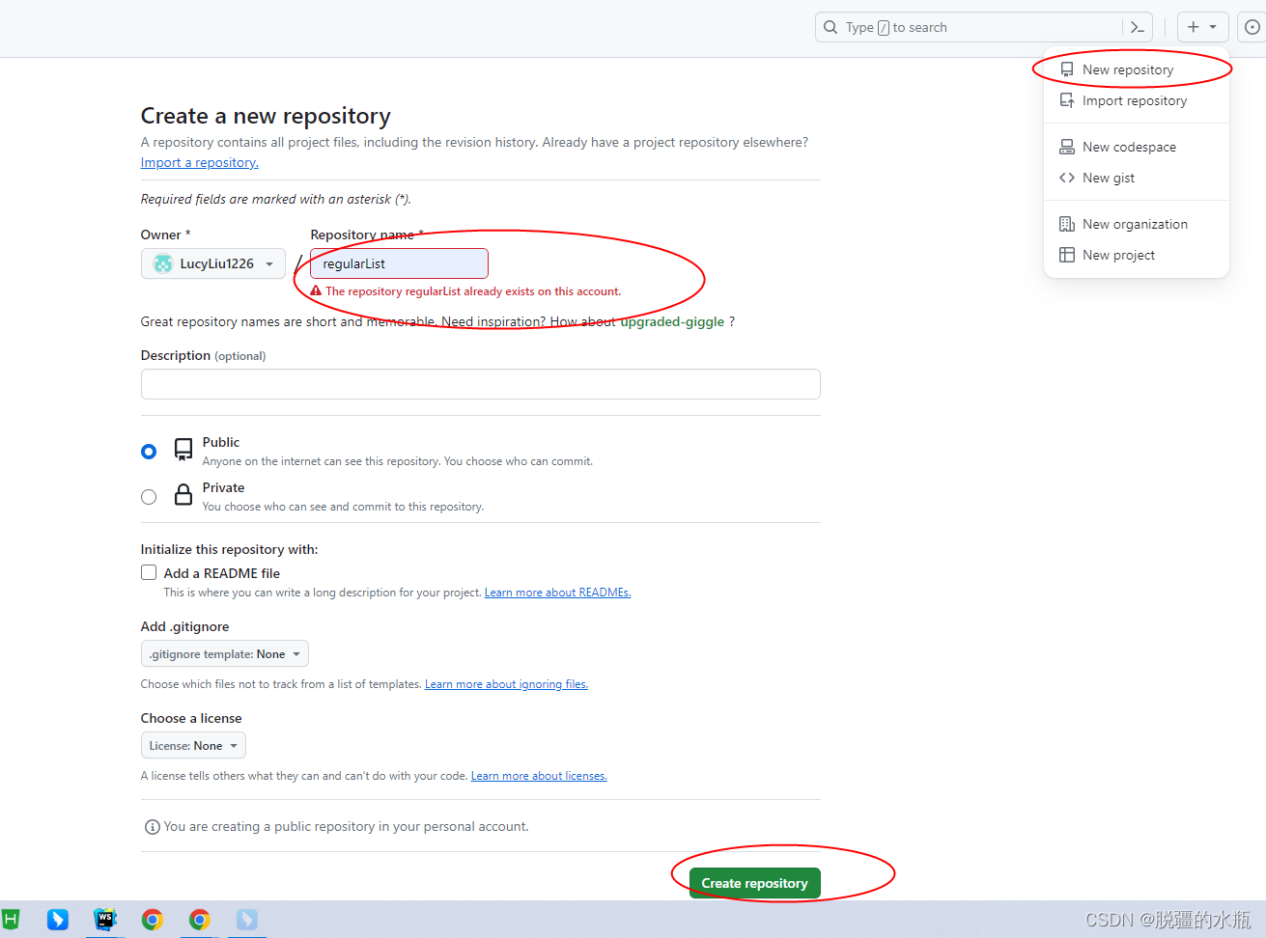Screen dimensions: 1266x938
Task: Click the New gist code icon
Action: click(1067, 178)
